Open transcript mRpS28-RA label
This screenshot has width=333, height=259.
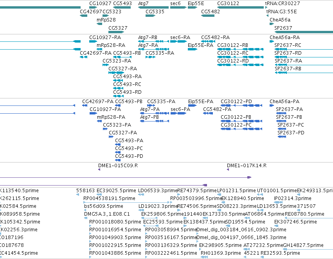pos(111,45)
